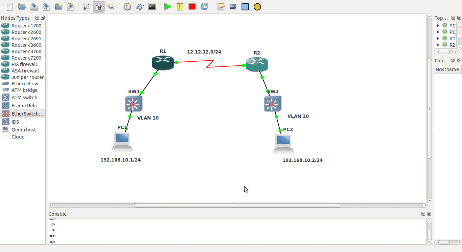The height and width of the screenshot is (252, 462).
Task: Select the Draw a rectangle tool
Action: click(x=245, y=6)
